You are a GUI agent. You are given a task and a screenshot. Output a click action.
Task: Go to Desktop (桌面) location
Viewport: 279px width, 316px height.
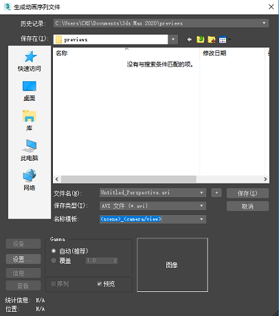coord(30,91)
